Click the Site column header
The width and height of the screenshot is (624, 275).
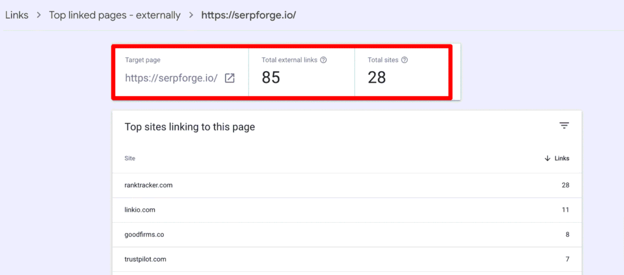[x=130, y=158]
